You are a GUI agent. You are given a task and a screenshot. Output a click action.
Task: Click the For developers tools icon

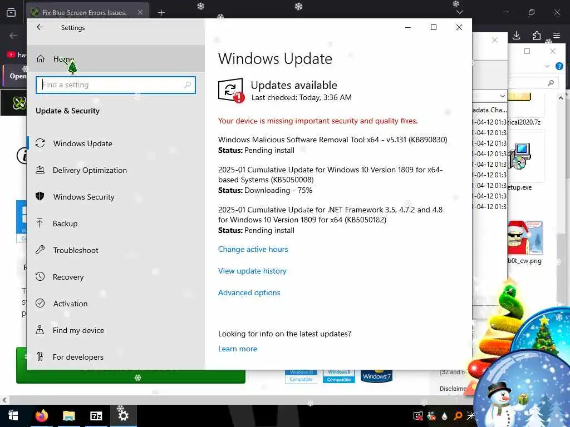(40, 356)
